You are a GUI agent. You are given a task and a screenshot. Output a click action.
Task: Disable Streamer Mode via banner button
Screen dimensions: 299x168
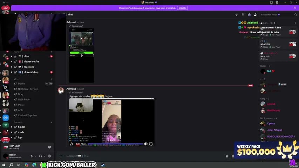click(x=182, y=8)
